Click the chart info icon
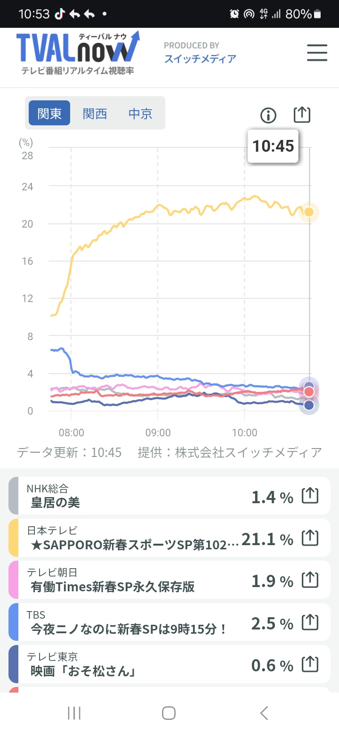The width and height of the screenshot is (339, 735). pyautogui.click(x=268, y=115)
